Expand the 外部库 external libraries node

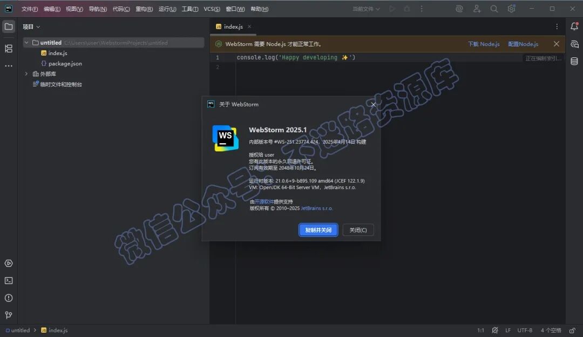coord(26,74)
